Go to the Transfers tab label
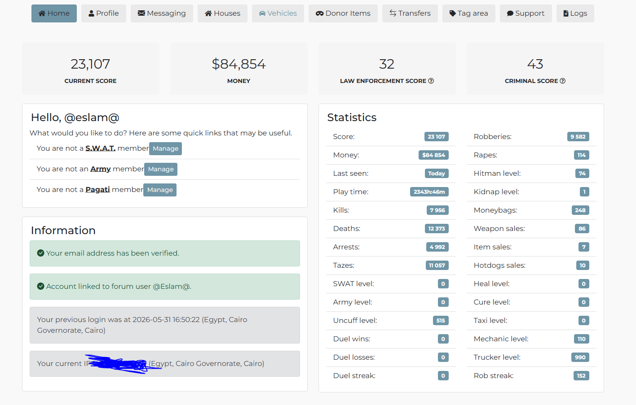Screen dimensions: 636x405 click(x=415, y=13)
